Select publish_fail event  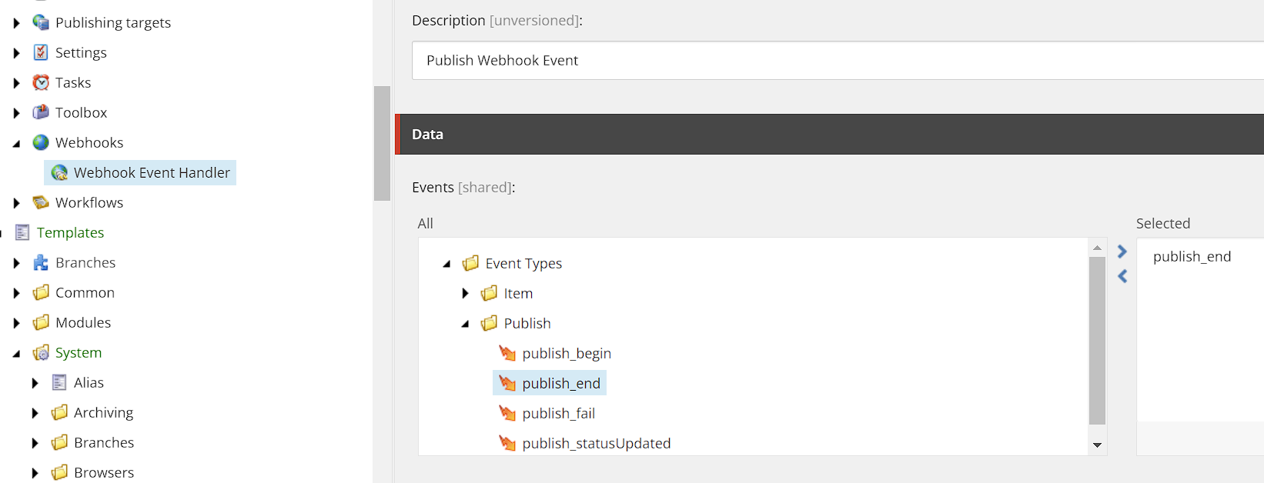(x=559, y=413)
